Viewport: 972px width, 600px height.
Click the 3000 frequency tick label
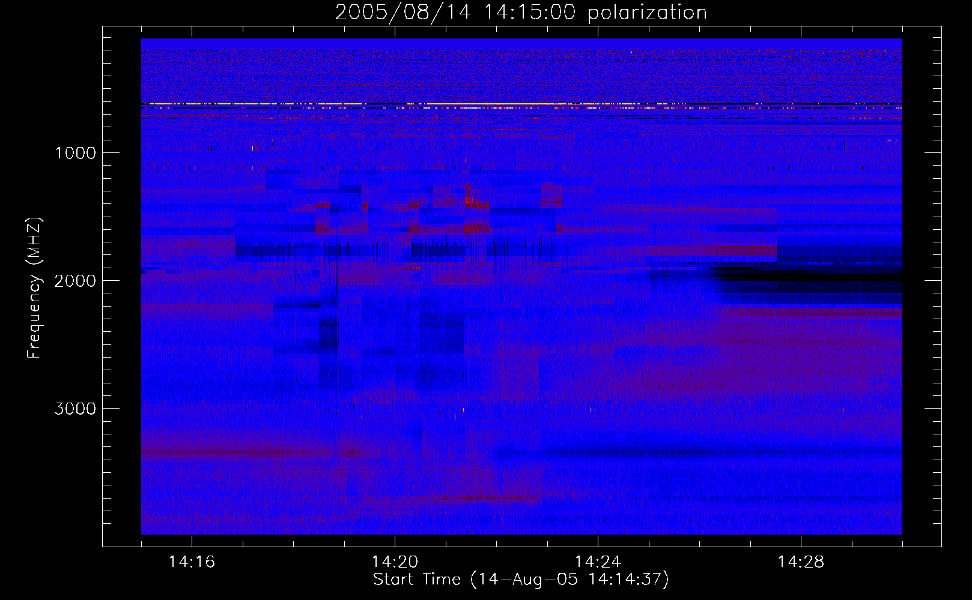75,409
